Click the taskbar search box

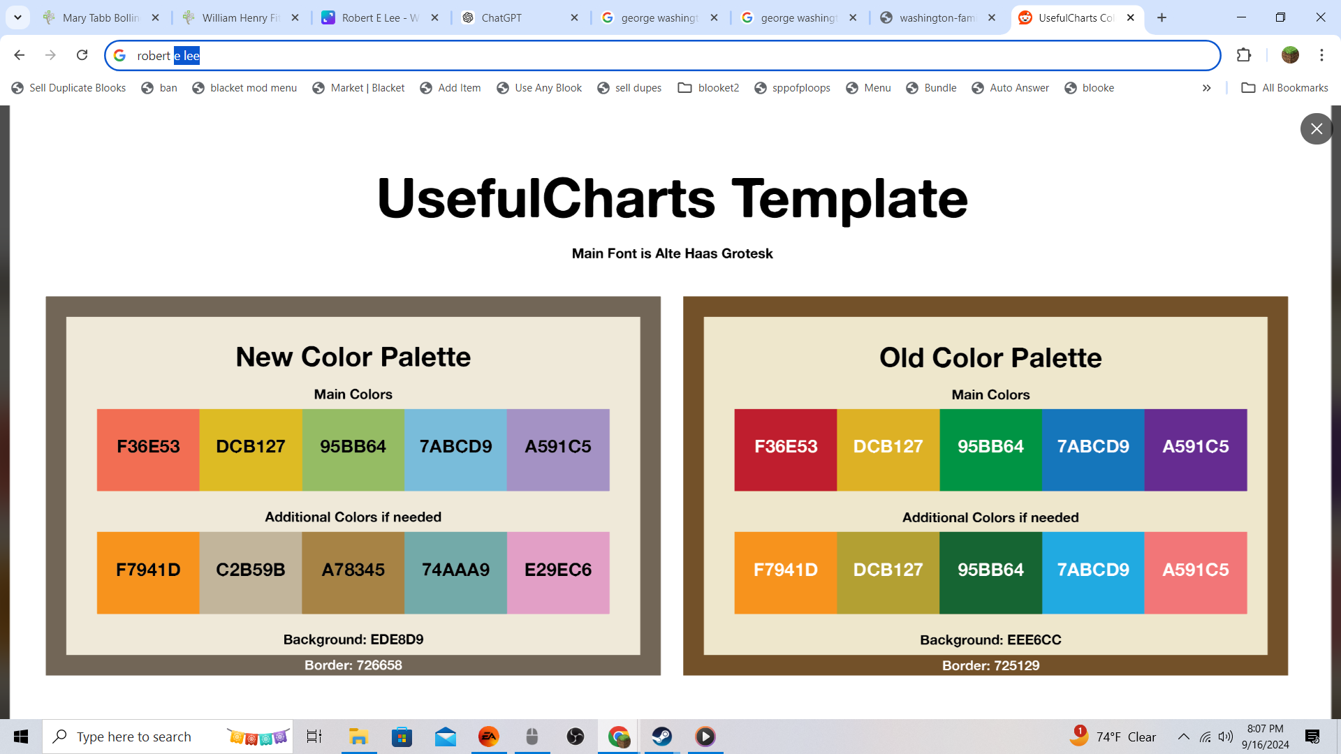click(168, 737)
